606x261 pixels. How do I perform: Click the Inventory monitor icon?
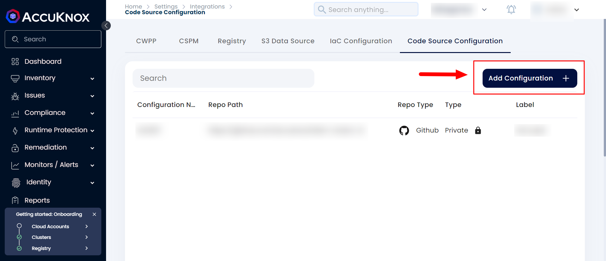[15, 79]
